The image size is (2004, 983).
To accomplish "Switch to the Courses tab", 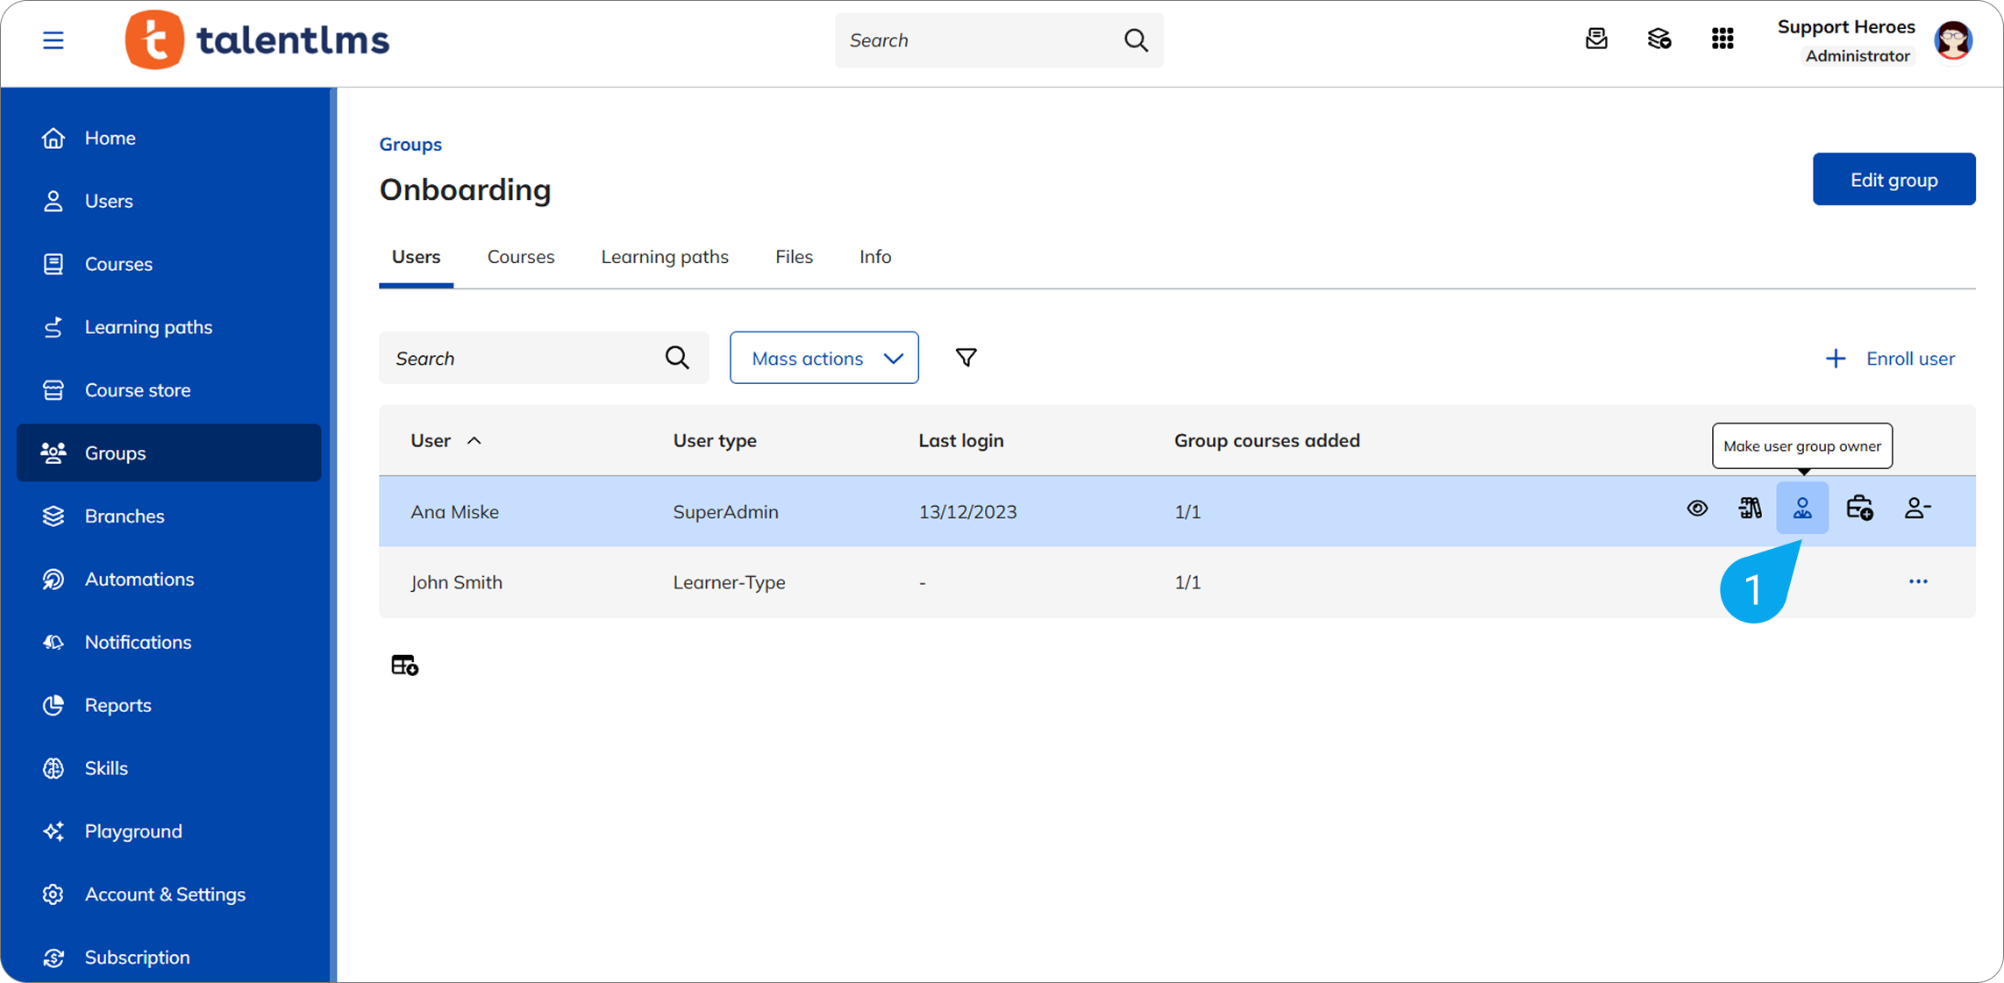I will point(521,257).
